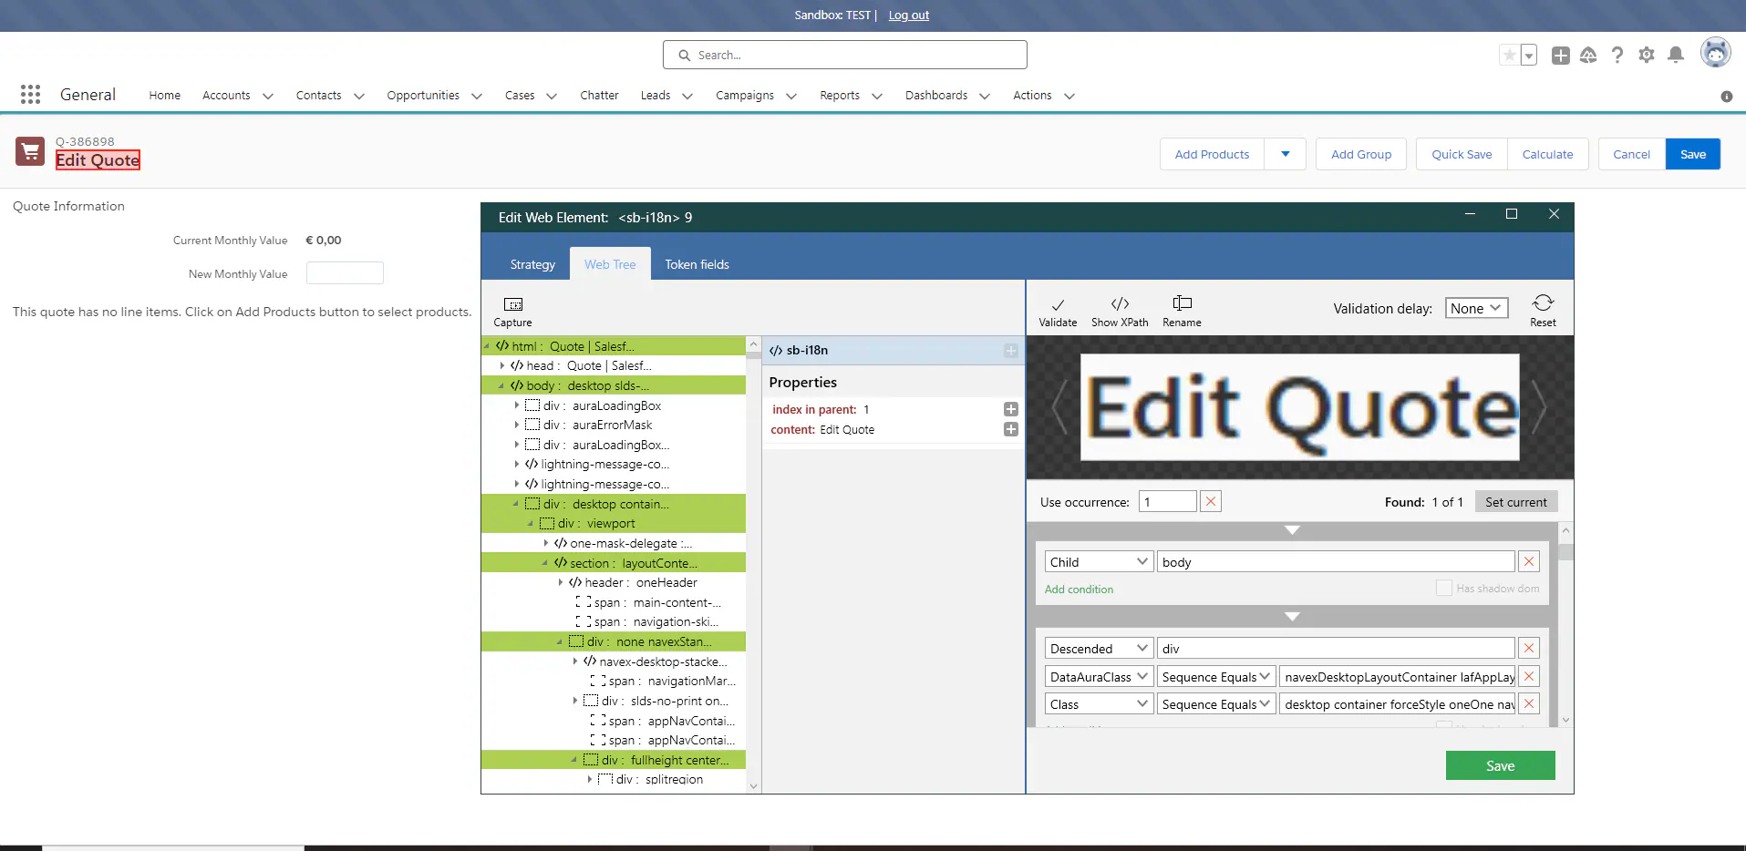Click the New Monthly Value input field

pos(345,273)
